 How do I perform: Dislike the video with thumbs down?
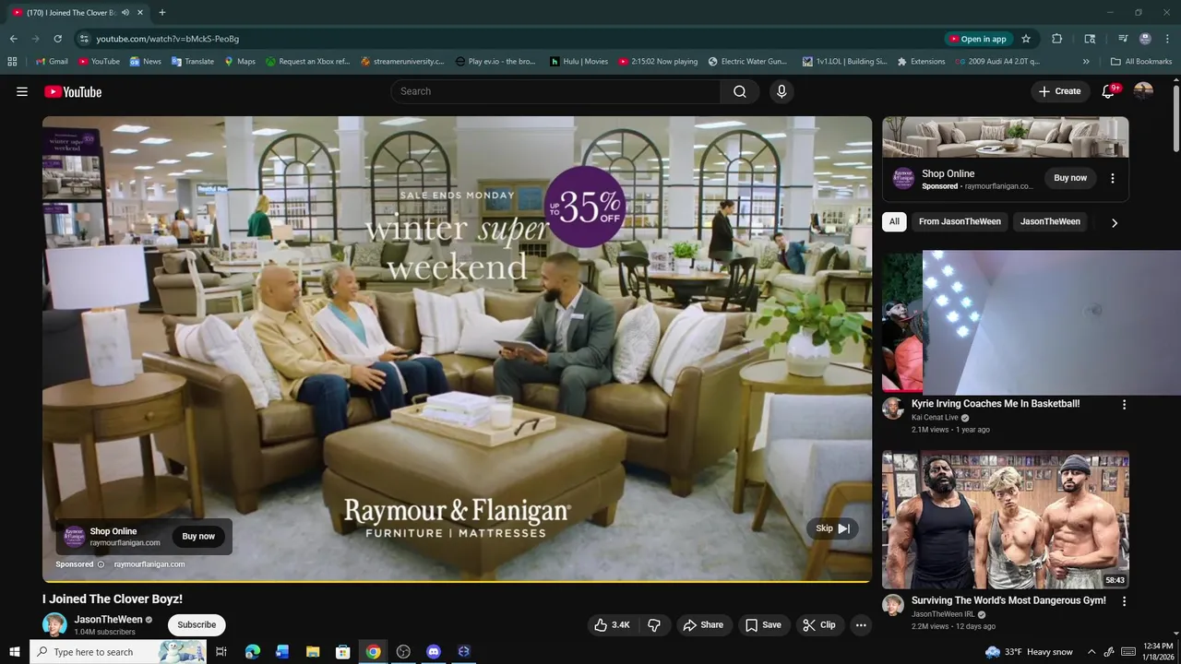pos(654,624)
